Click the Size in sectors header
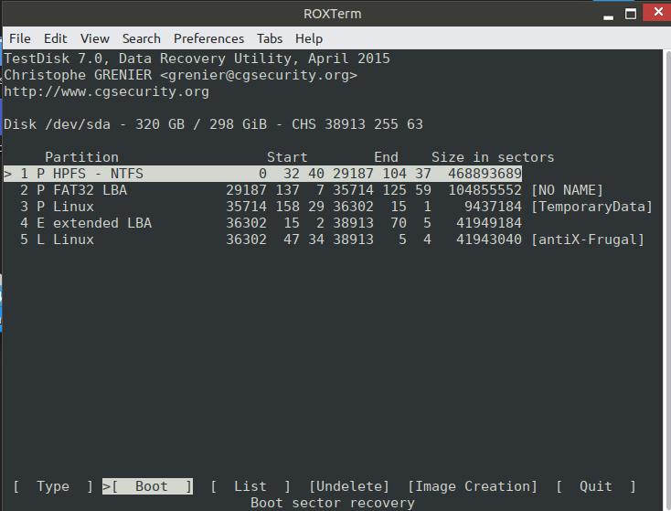 point(493,157)
